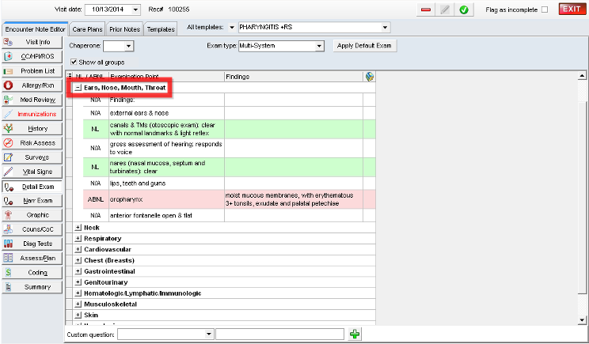This screenshot has height=344, width=589.
Task: Expand the Respiratory group
Action: tap(78, 239)
